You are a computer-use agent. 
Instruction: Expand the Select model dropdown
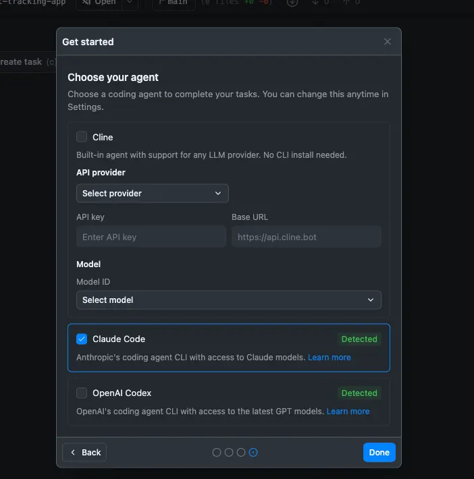229,300
